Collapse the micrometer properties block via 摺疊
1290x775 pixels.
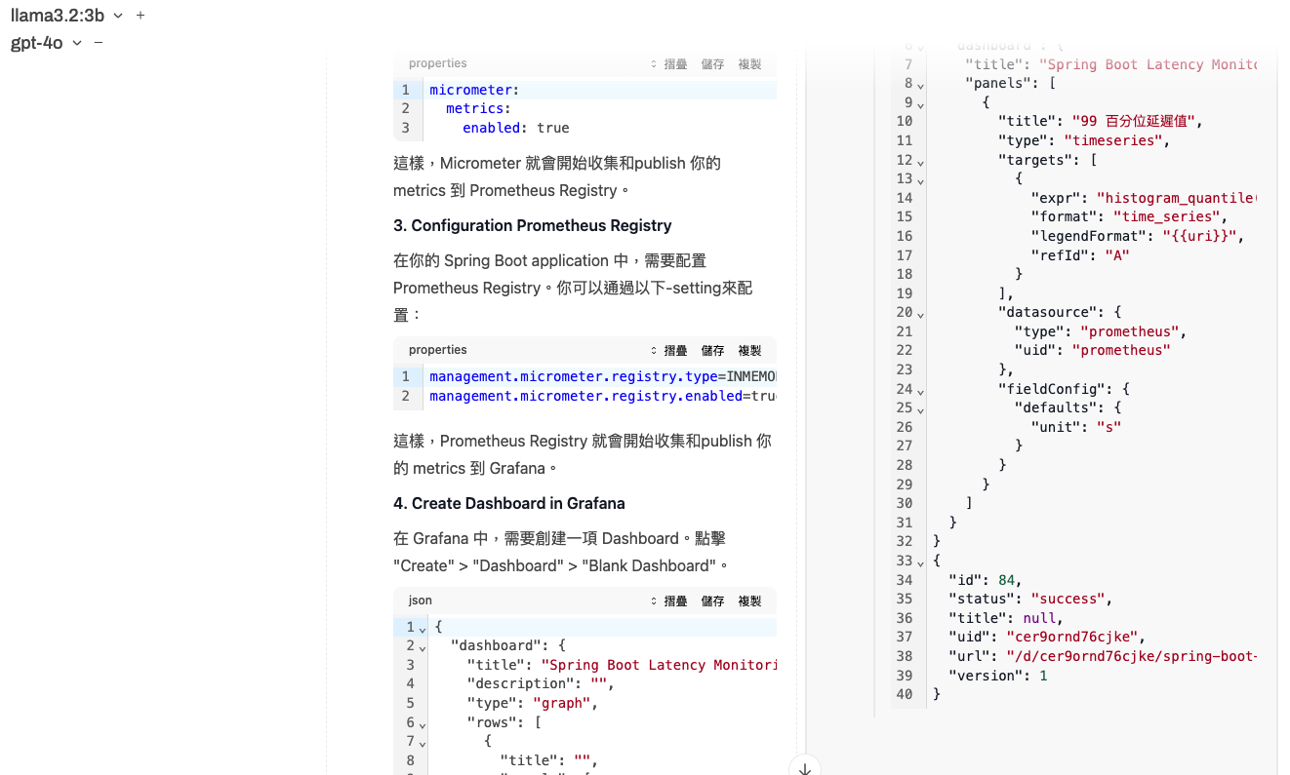click(669, 64)
